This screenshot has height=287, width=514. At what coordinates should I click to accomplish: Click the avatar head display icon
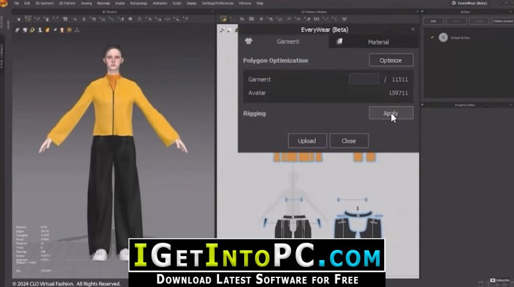[x=62, y=30]
